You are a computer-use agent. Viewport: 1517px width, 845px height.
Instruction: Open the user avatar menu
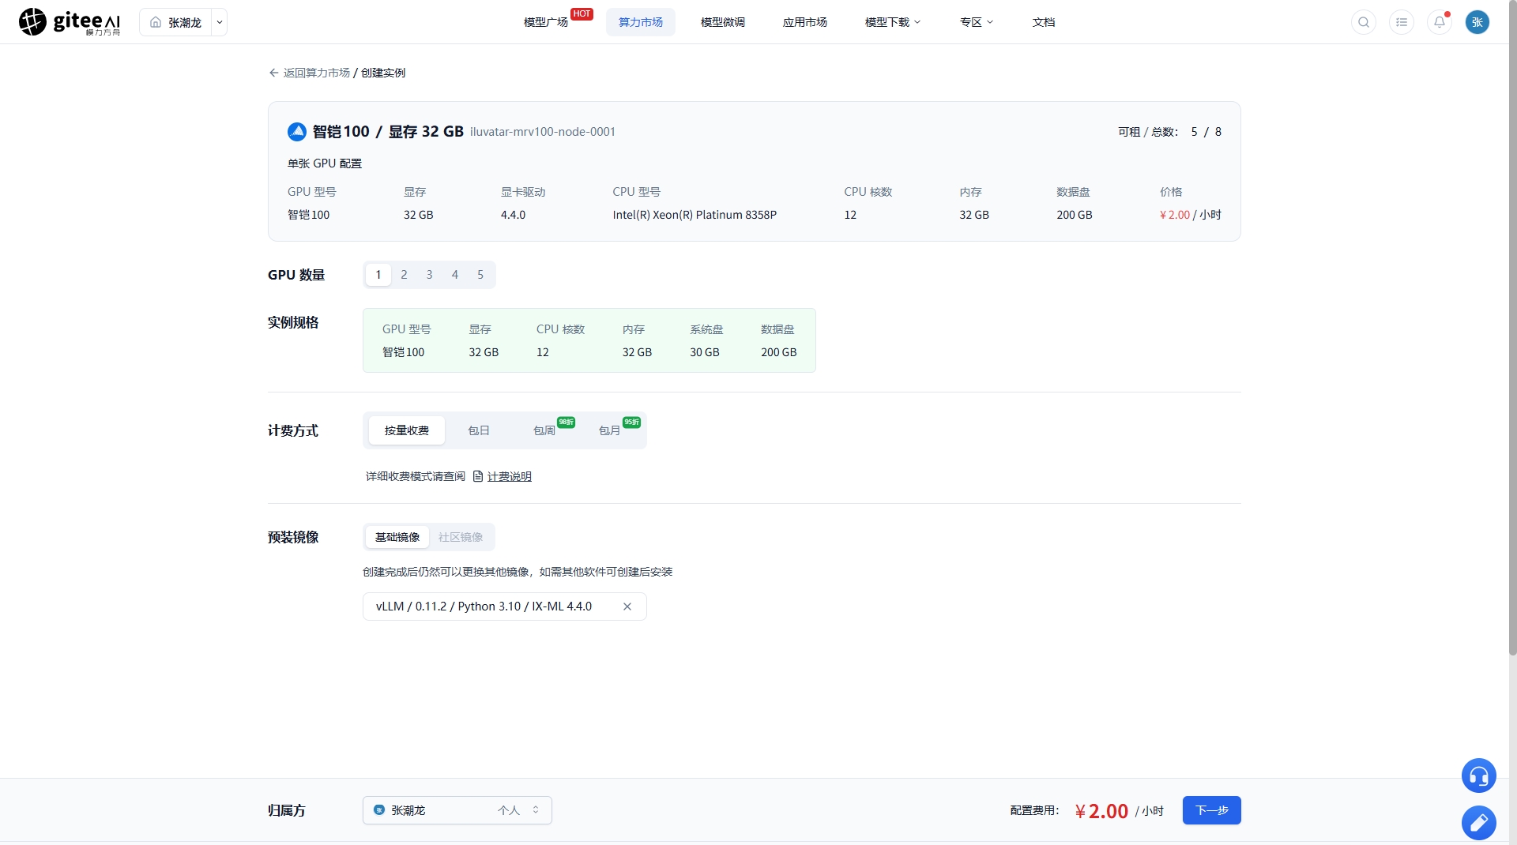coord(1477,22)
